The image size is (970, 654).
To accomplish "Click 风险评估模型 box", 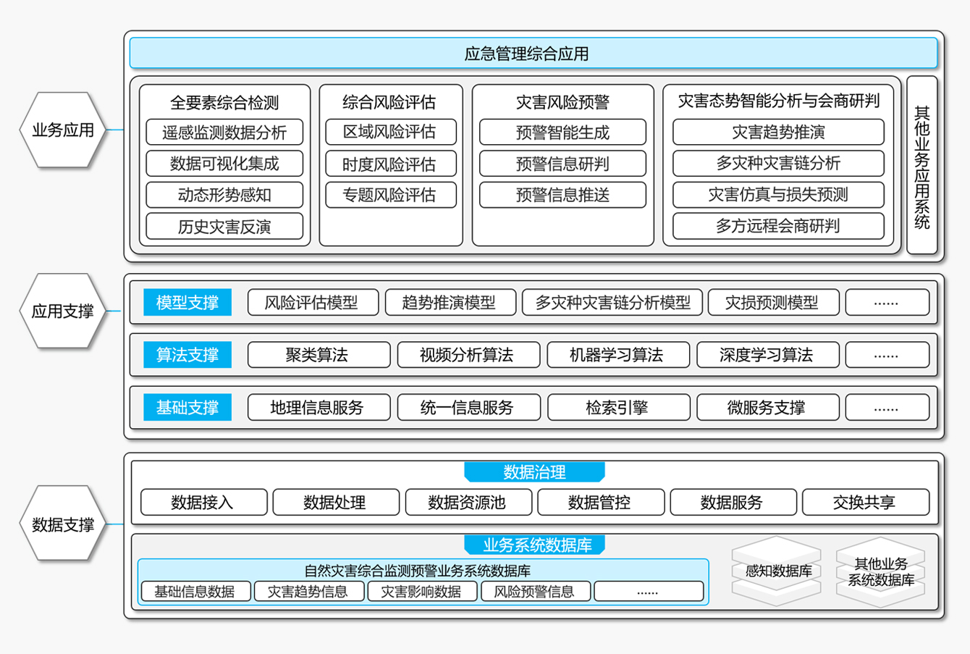I will click(313, 303).
